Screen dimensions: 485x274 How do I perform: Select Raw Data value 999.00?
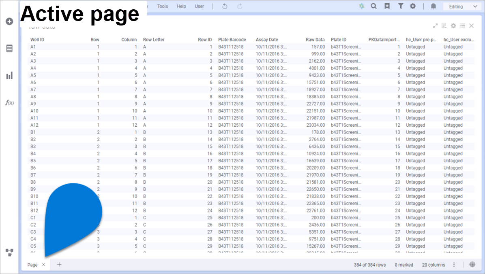tap(318, 54)
